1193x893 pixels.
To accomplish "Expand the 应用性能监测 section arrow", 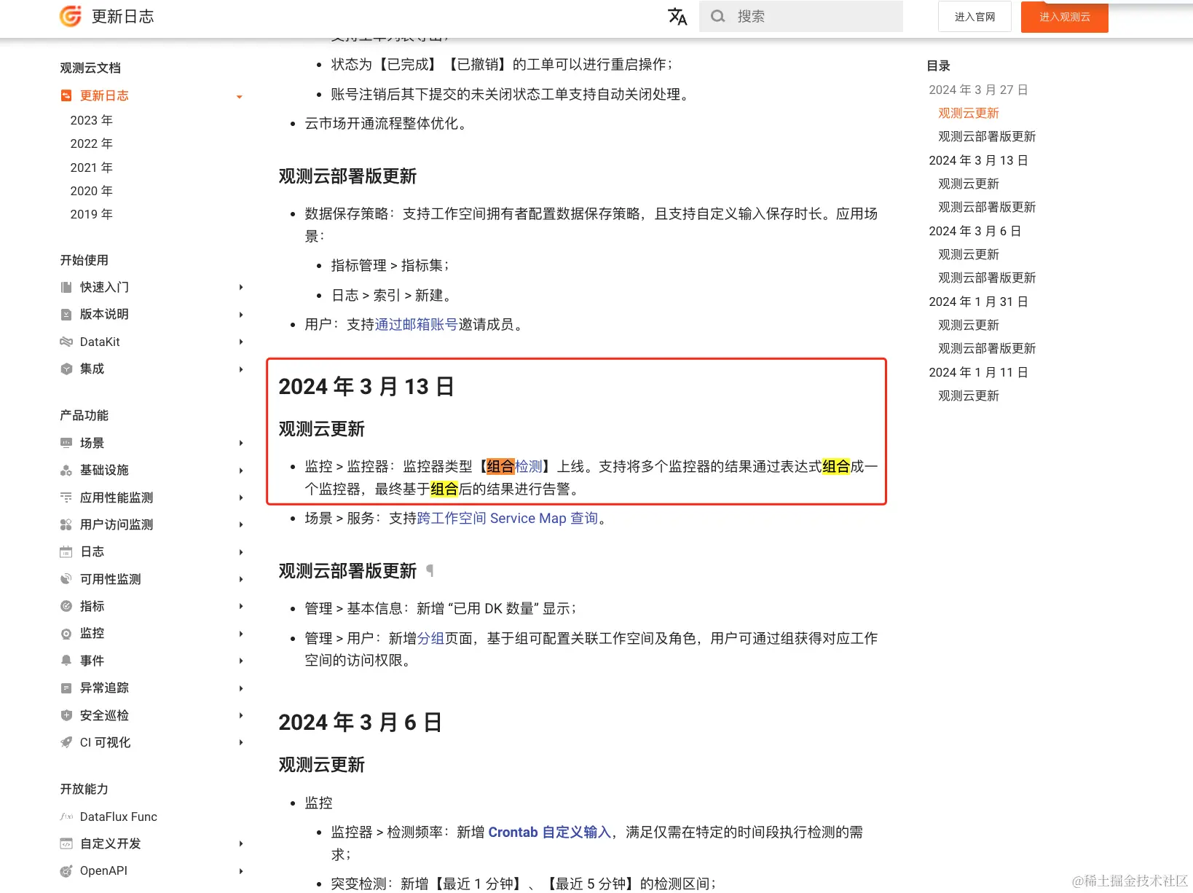I will 240,497.
